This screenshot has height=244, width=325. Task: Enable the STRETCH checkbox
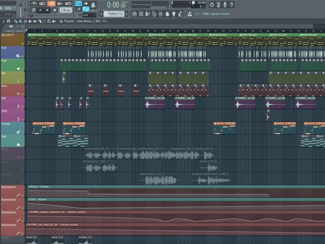24,31
